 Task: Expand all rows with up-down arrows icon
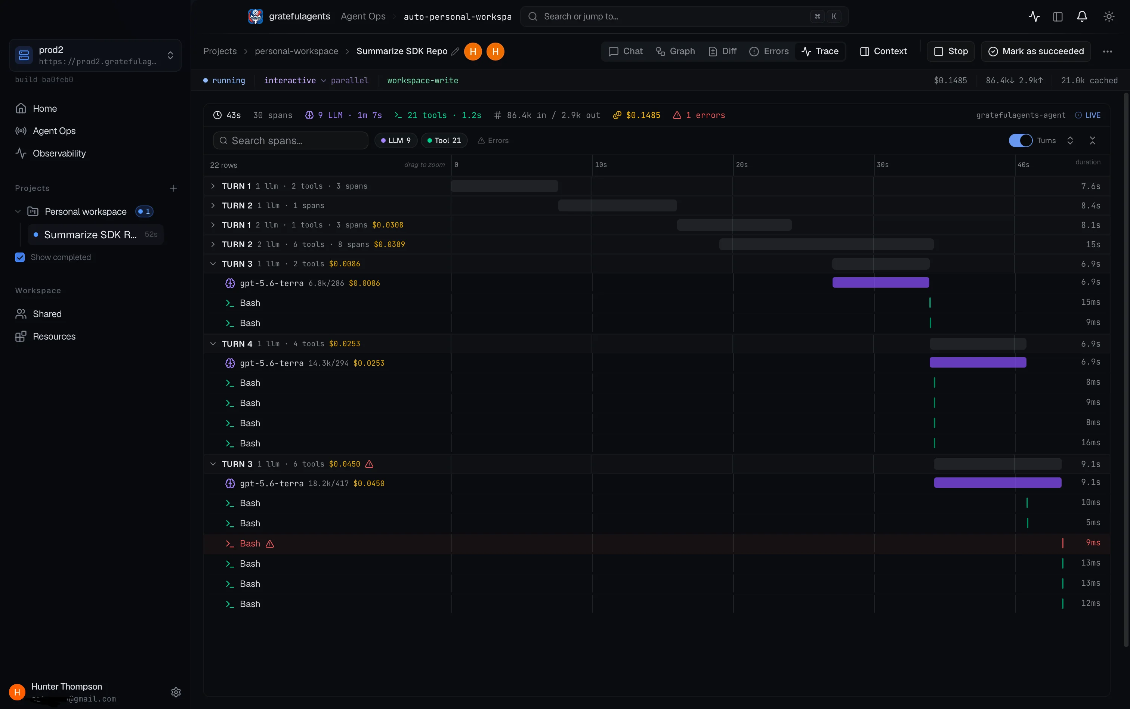click(x=1070, y=141)
